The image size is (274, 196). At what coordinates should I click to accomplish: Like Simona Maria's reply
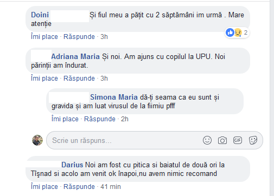click(x=65, y=119)
